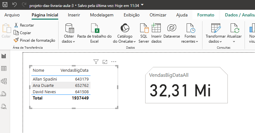Open the Dataverse connector
This screenshot has height=133, width=255.
click(171, 31)
